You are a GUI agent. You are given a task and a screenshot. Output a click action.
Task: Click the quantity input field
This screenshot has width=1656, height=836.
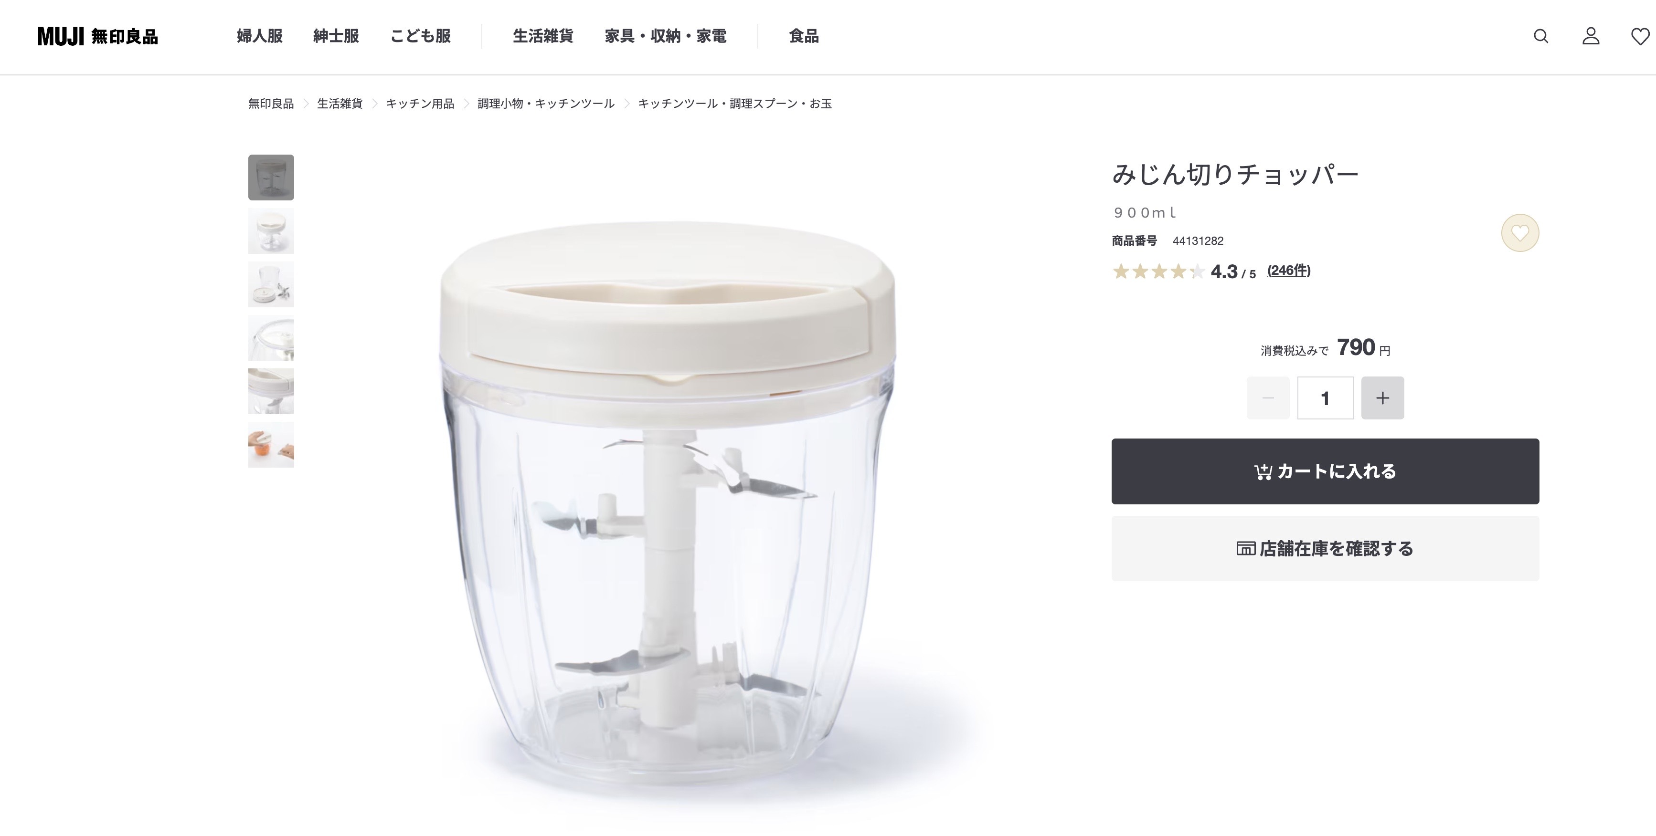point(1325,398)
